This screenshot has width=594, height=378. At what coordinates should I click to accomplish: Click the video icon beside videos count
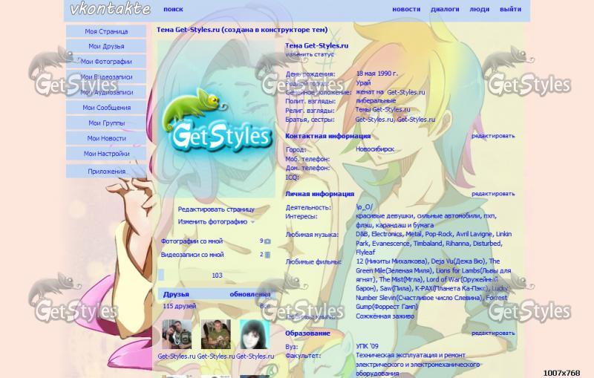click(x=267, y=255)
